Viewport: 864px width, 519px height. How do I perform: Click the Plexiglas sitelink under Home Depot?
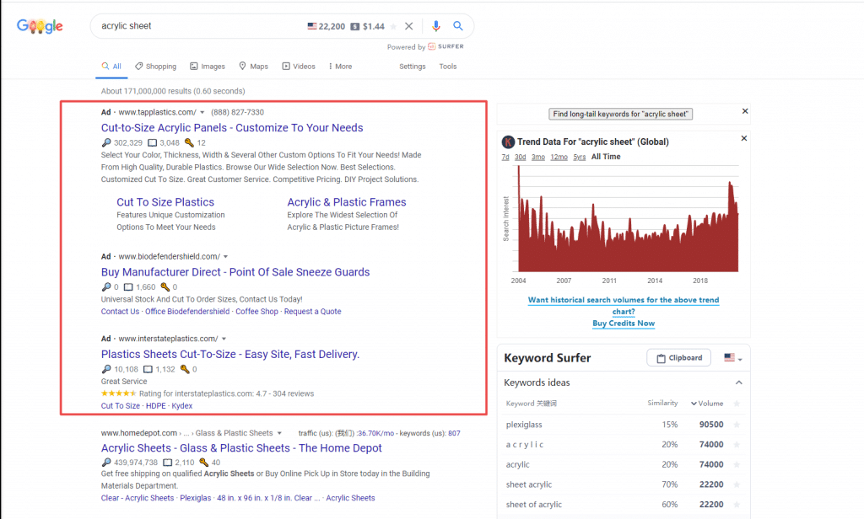(x=195, y=498)
